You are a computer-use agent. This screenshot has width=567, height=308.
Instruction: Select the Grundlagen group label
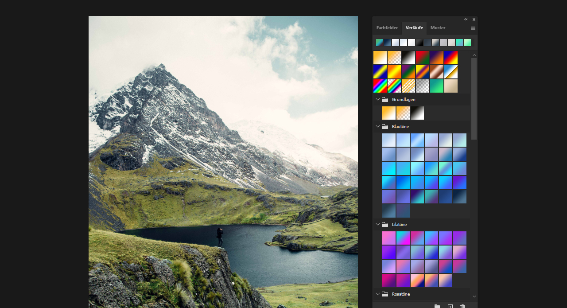(x=404, y=100)
